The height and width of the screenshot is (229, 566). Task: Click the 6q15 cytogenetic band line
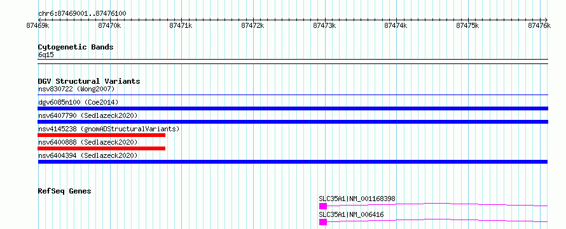[x=293, y=62]
